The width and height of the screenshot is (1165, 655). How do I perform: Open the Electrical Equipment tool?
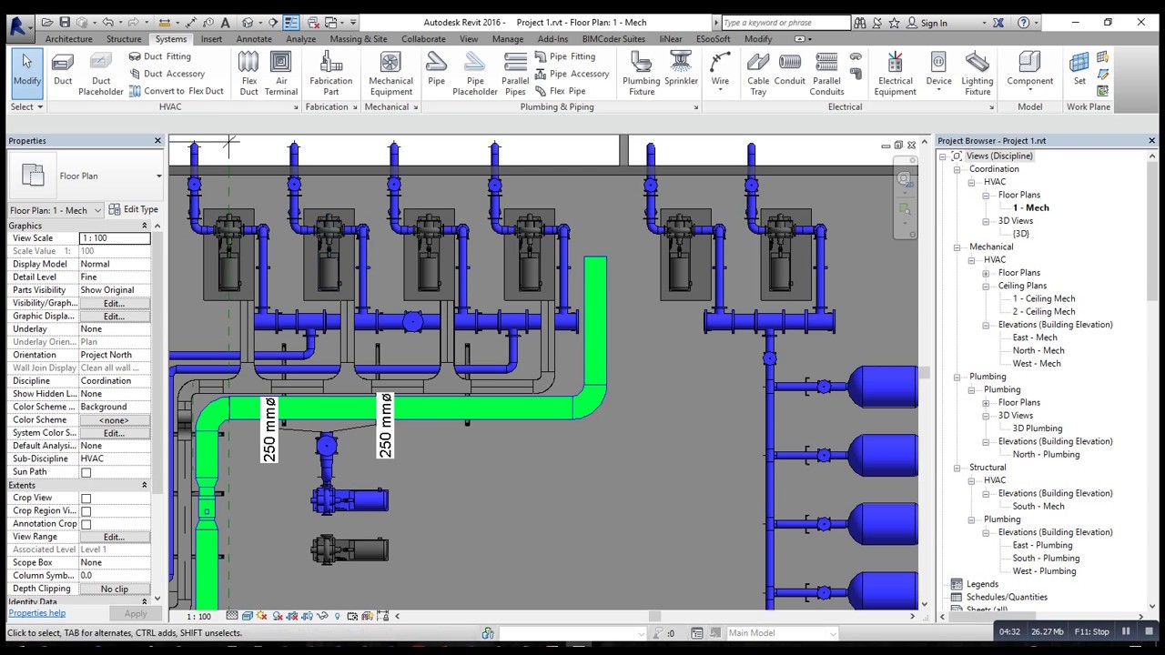pos(896,73)
